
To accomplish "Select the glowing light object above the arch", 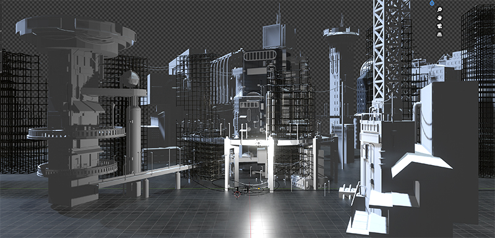I will point(259,143).
